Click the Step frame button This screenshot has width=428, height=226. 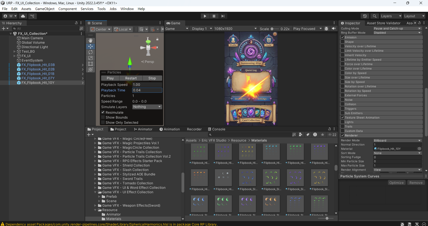tap(223, 16)
